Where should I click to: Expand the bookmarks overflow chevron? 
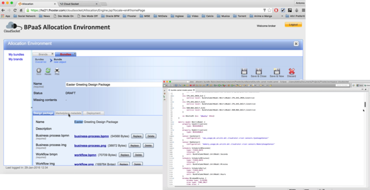pos(283,16)
